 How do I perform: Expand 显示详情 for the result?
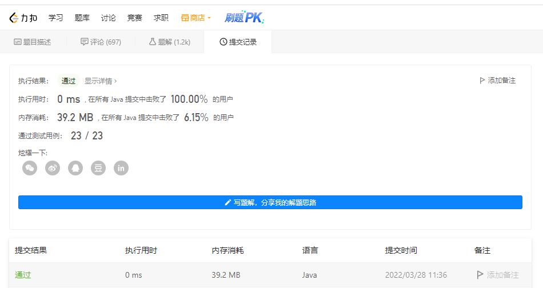click(x=101, y=81)
